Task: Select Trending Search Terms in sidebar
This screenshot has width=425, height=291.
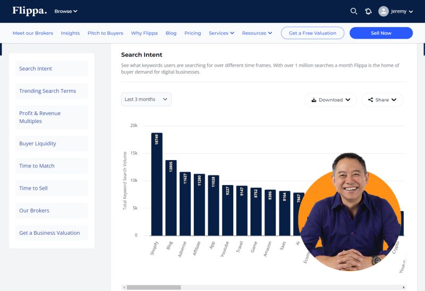Action: 48,91
